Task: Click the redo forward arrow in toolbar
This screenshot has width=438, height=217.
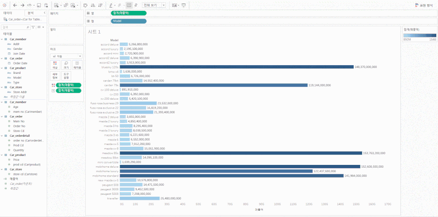Action: [22, 5]
